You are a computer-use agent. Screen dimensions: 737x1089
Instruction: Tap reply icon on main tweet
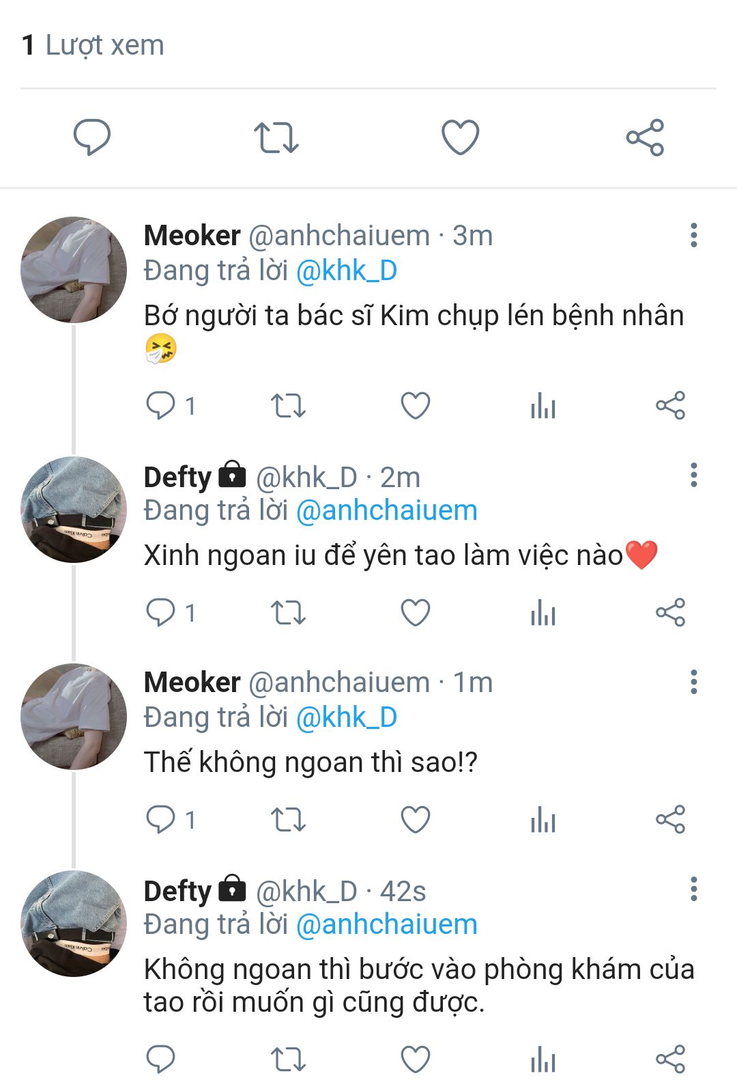pyautogui.click(x=91, y=137)
